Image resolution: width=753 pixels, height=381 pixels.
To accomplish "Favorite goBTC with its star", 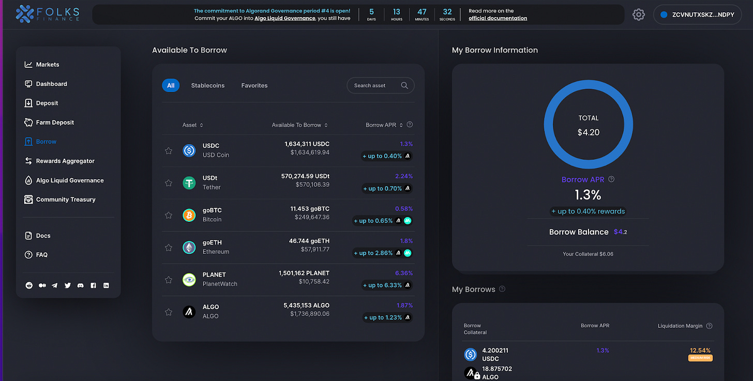I will pos(168,215).
